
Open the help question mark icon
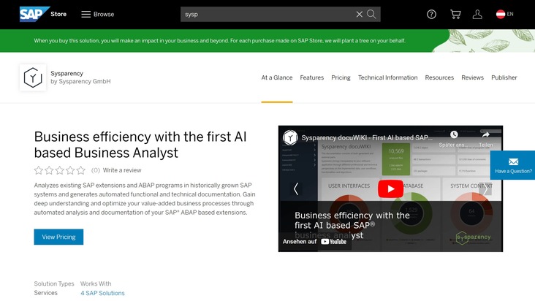(x=431, y=15)
